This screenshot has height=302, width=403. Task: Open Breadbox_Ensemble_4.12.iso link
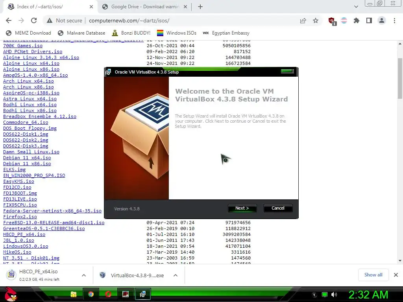40,116
